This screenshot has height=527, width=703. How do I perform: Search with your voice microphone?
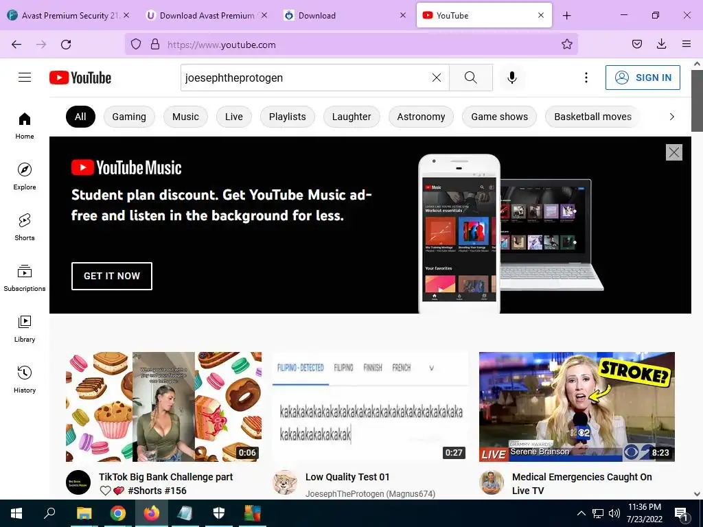click(x=511, y=78)
